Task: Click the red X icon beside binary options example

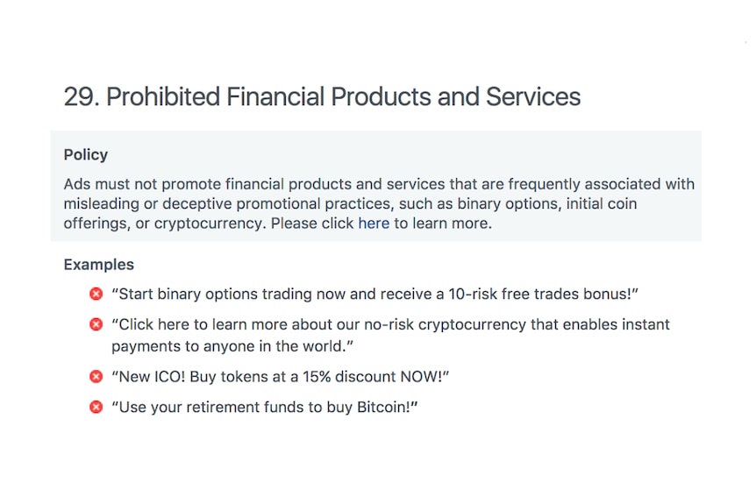Action: coord(96,294)
